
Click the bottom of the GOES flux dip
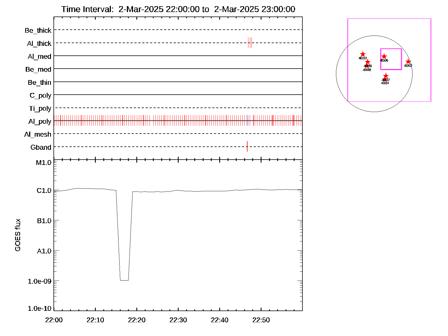pyautogui.click(x=124, y=280)
